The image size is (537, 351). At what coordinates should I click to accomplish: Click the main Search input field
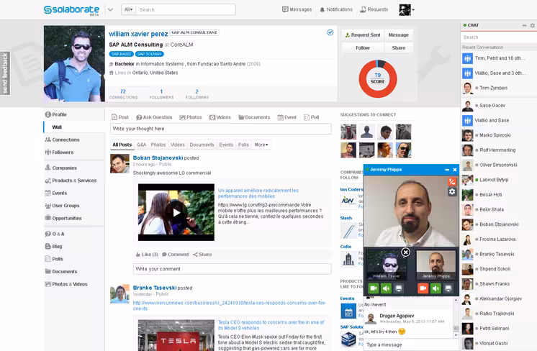[186, 9]
